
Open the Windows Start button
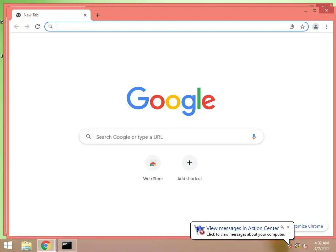[8, 245]
